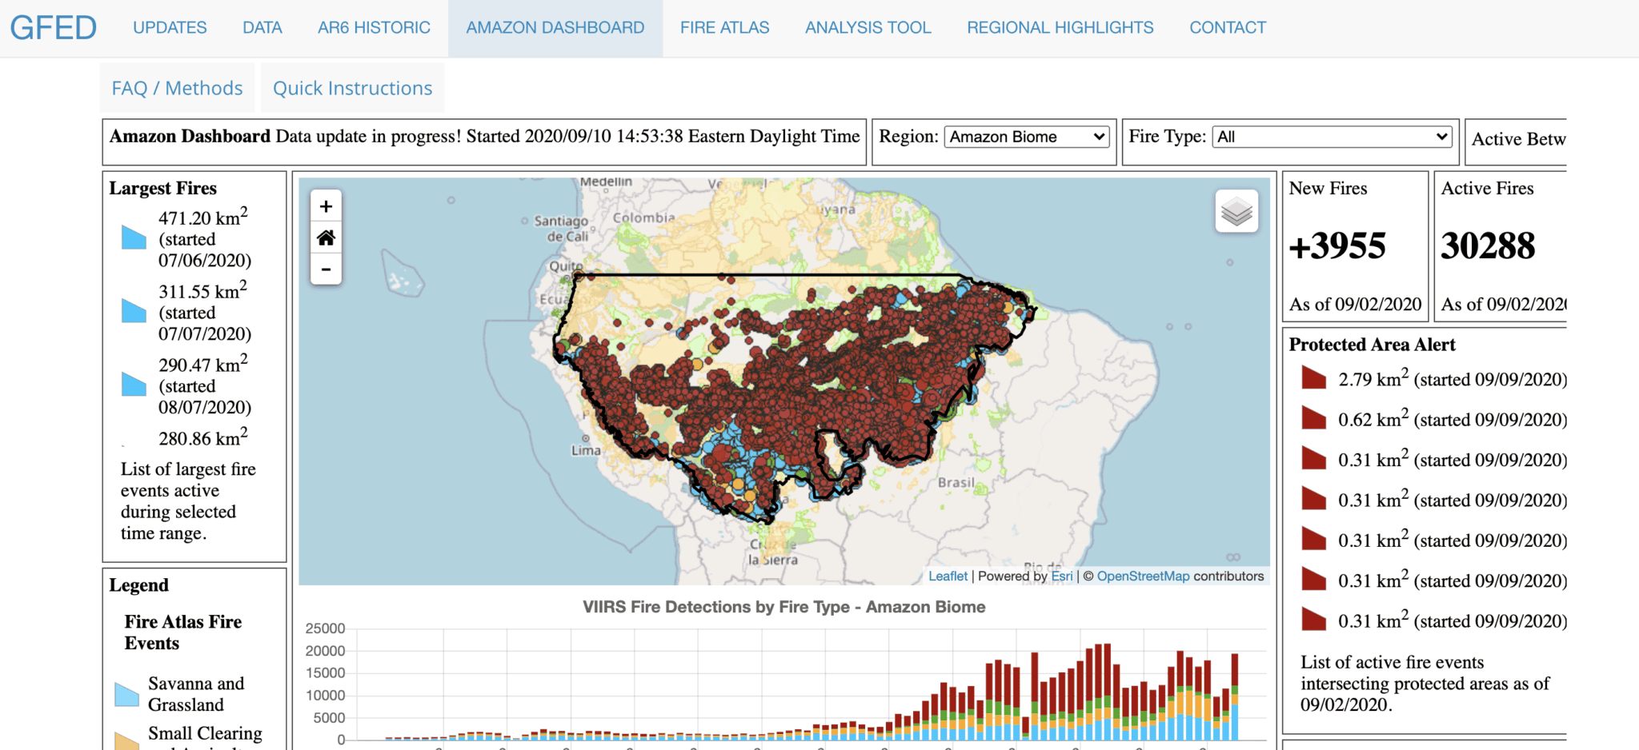Select the 0.62 km² protected area fire icon
The height and width of the screenshot is (750, 1639).
[1312, 417]
